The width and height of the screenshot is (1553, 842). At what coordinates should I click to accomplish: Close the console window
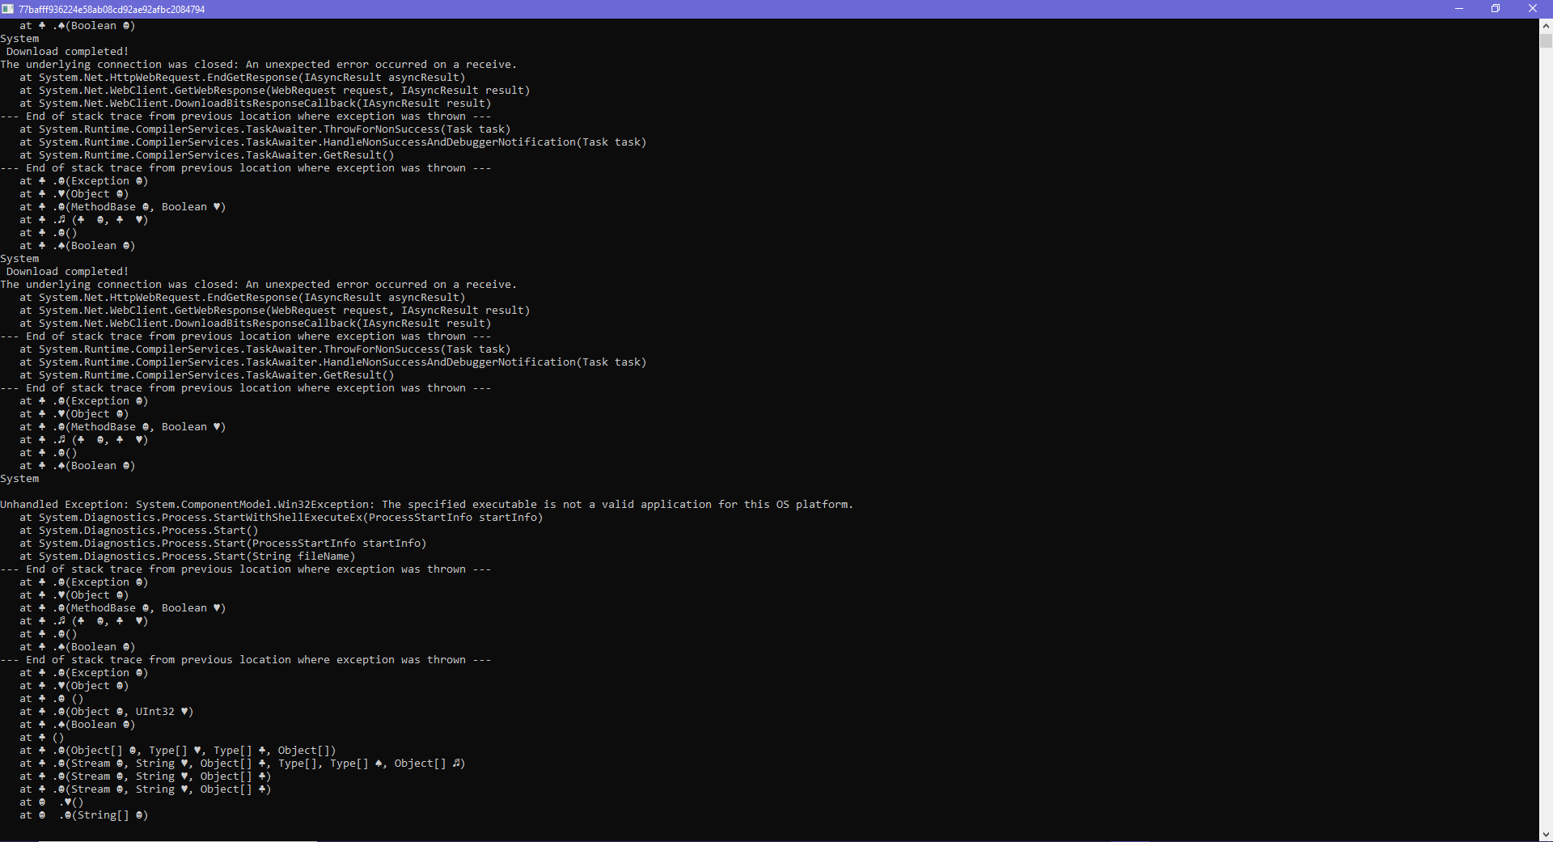coord(1533,9)
